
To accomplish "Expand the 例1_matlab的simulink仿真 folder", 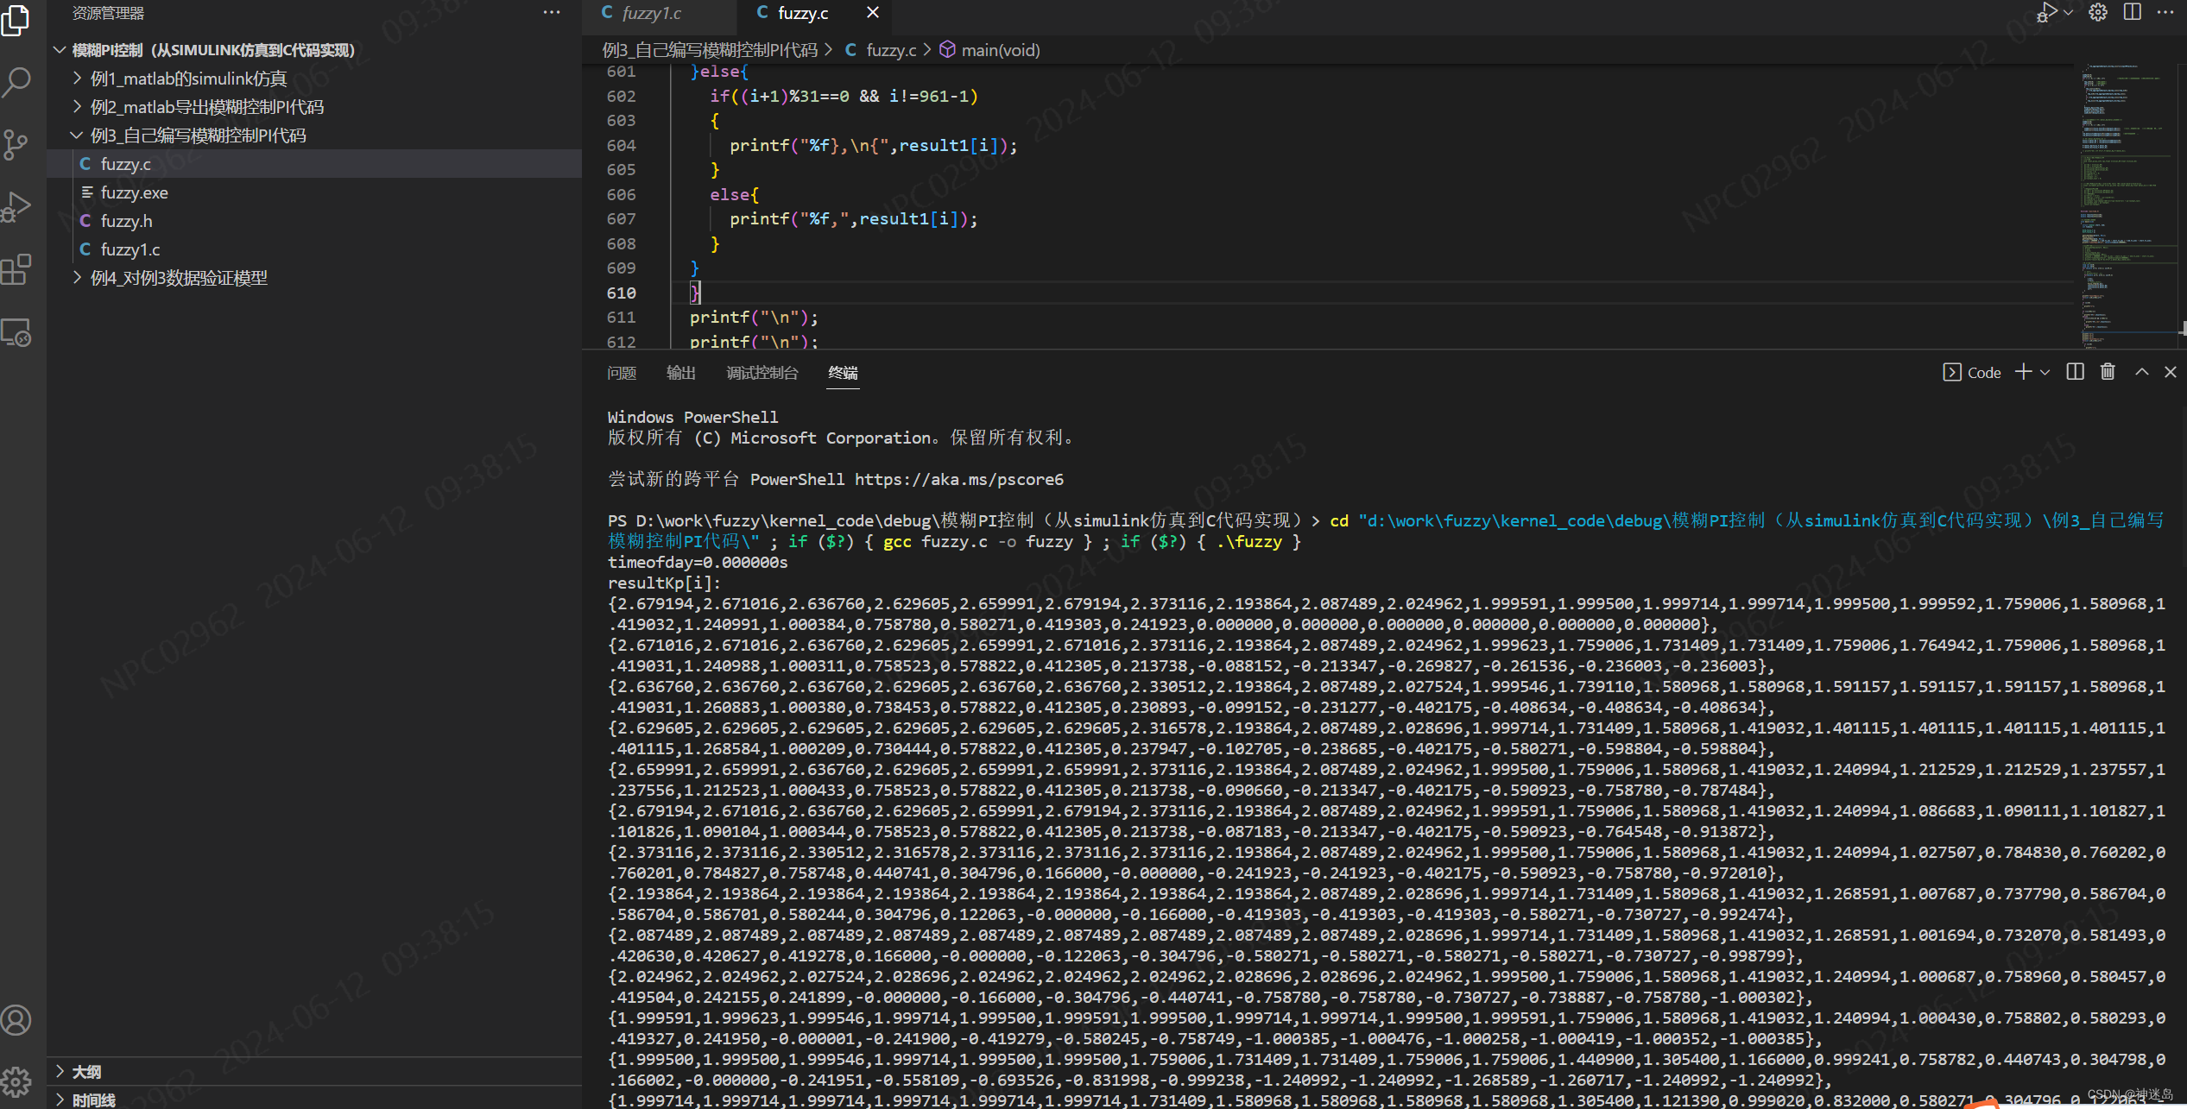I will pyautogui.click(x=188, y=79).
